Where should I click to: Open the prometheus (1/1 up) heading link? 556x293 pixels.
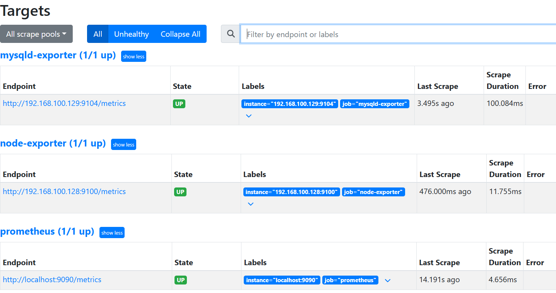tap(47, 232)
